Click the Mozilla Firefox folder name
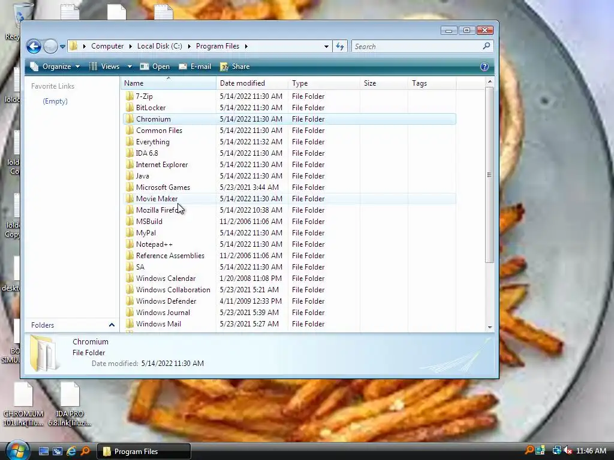614x460 pixels. tap(158, 210)
